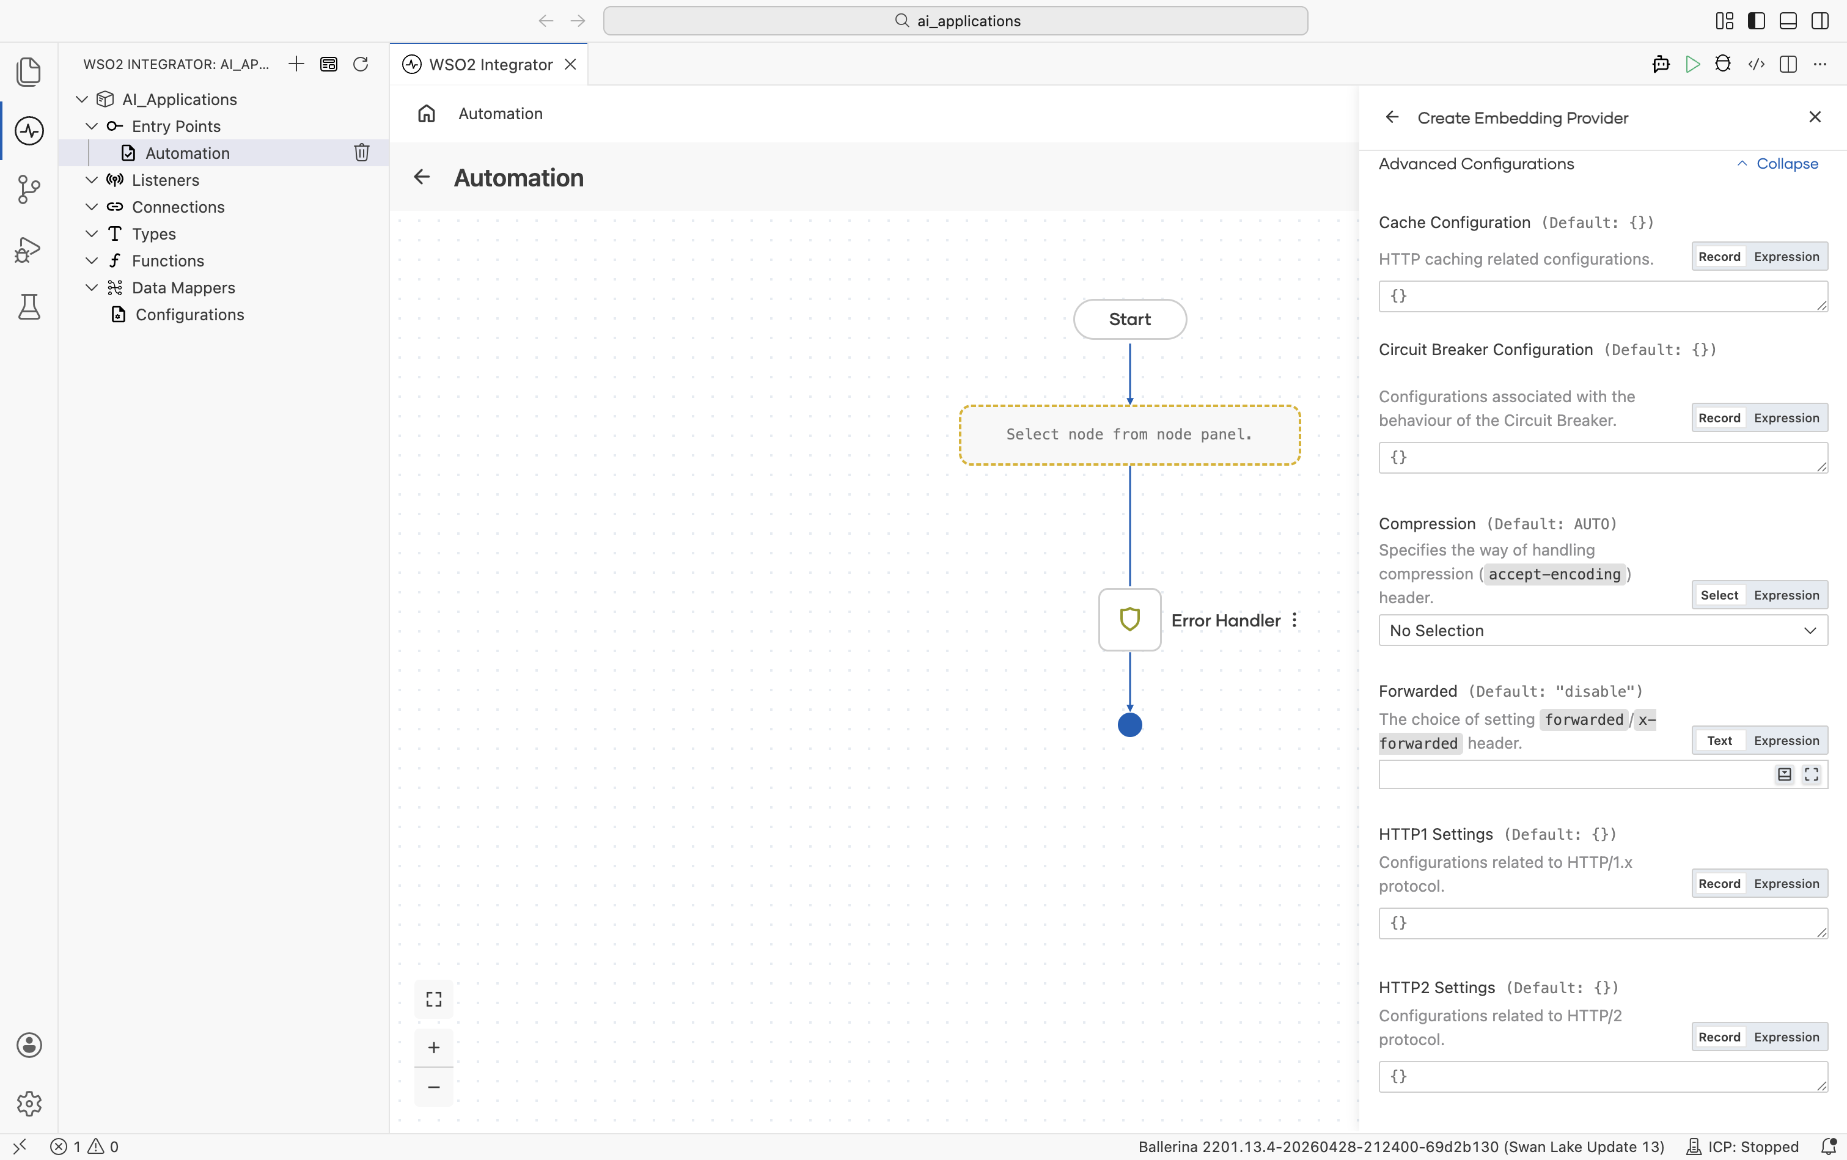
Task: Click the Error Handler shield node
Action: (1130, 620)
